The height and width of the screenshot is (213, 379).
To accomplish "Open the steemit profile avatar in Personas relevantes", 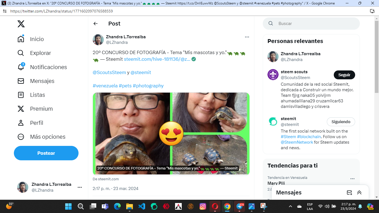I will pos(273,121).
